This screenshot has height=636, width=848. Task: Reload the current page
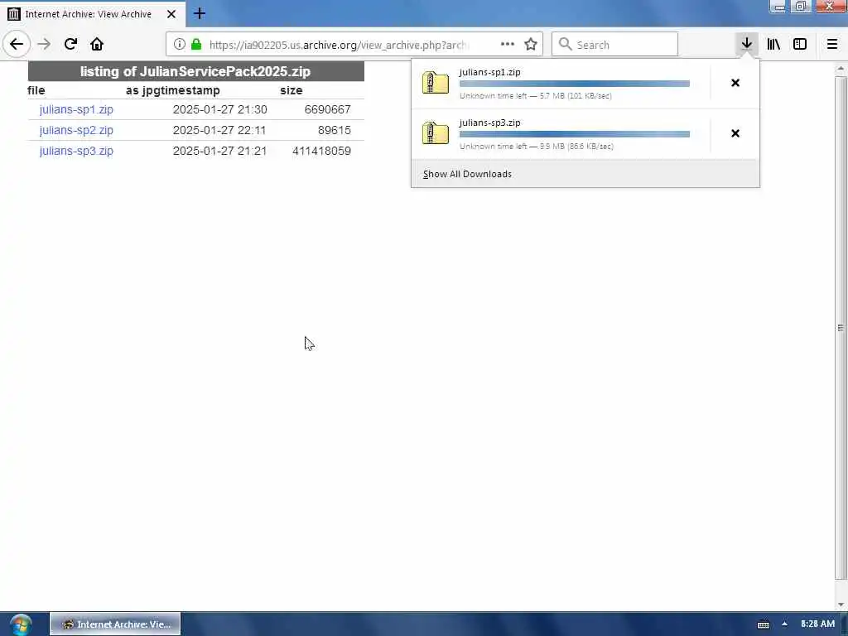70,45
